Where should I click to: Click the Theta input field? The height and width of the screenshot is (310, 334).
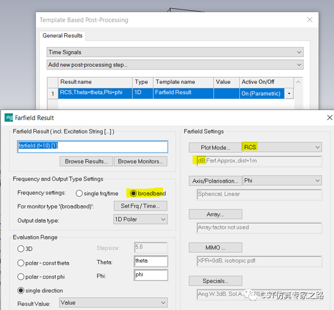point(151,261)
